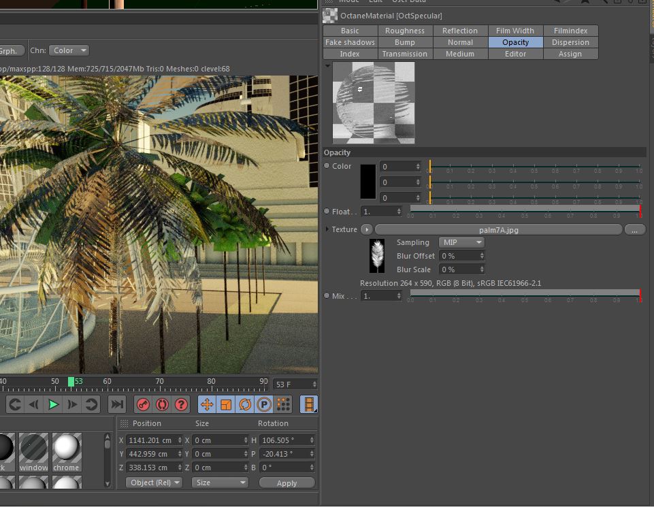Open the Size mode dropdown
This screenshot has width=654, height=507.
(x=220, y=483)
